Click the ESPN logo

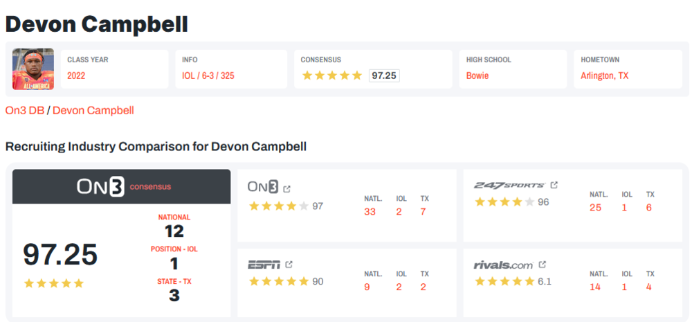264,265
